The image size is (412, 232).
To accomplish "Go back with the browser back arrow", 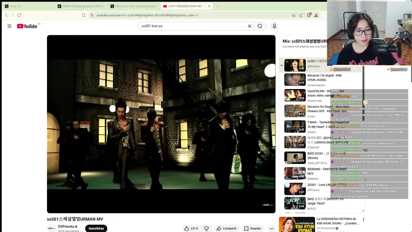I will click(6, 15).
